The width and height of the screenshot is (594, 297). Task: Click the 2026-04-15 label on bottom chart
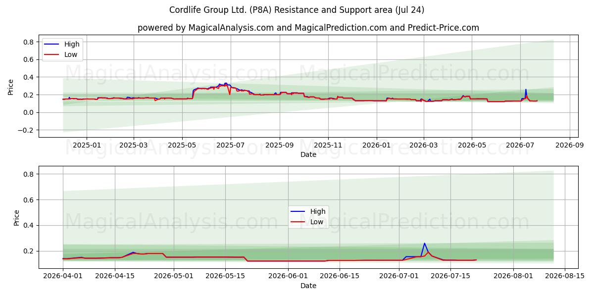pyautogui.click(x=115, y=277)
